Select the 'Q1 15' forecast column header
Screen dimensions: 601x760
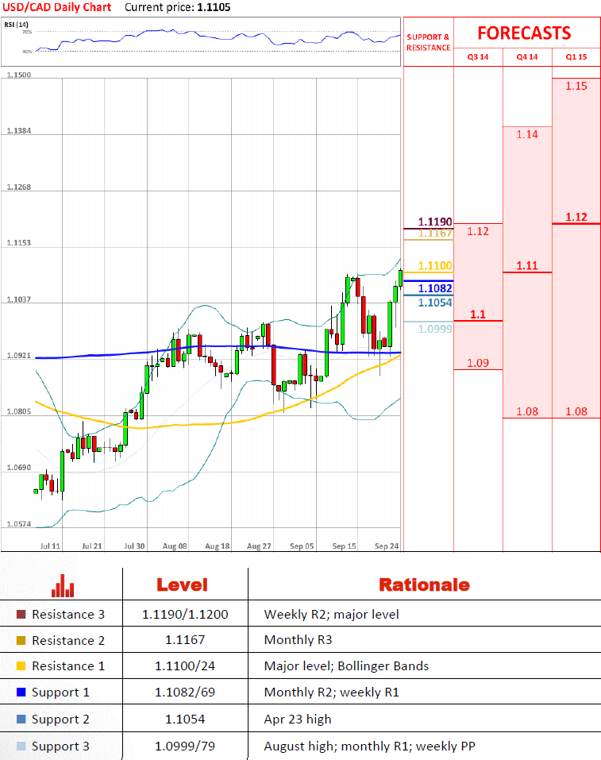576,56
